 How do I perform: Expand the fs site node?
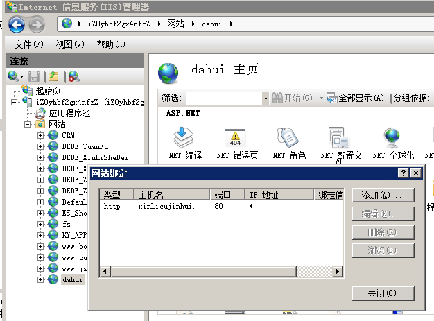coord(40,224)
